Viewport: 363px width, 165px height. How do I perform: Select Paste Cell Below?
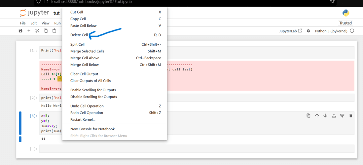click(115, 25)
